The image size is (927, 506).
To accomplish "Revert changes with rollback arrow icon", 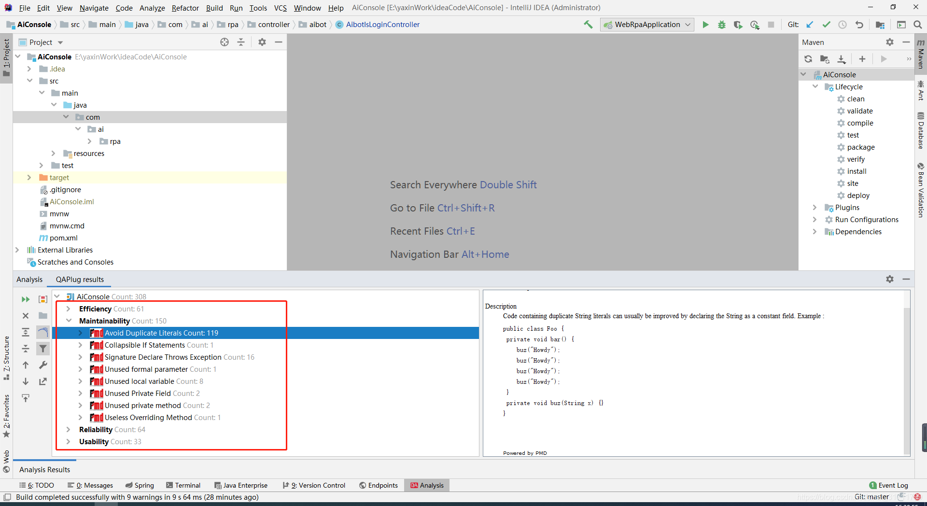I will pyautogui.click(x=859, y=25).
